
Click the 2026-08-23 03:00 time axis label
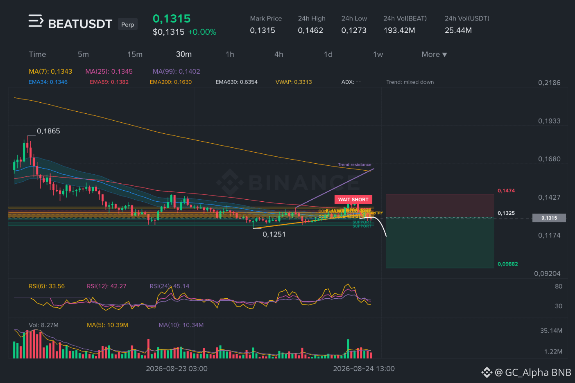tap(177, 369)
